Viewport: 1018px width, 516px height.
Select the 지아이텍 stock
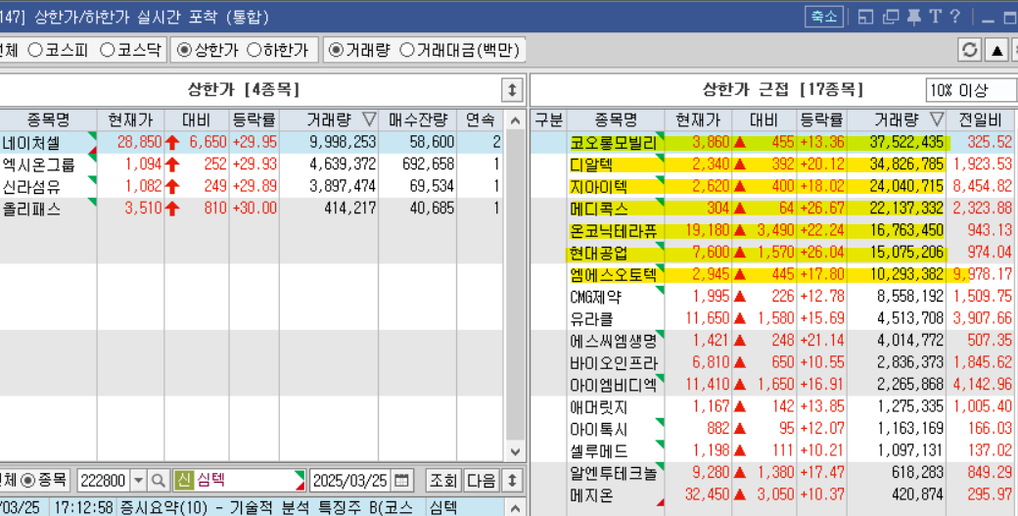599,187
